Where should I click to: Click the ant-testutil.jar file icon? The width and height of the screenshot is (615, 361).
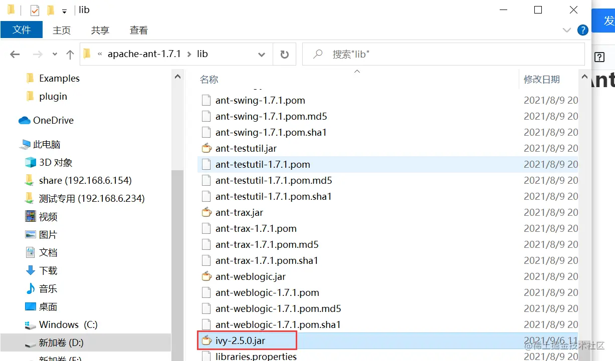tap(206, 148)
